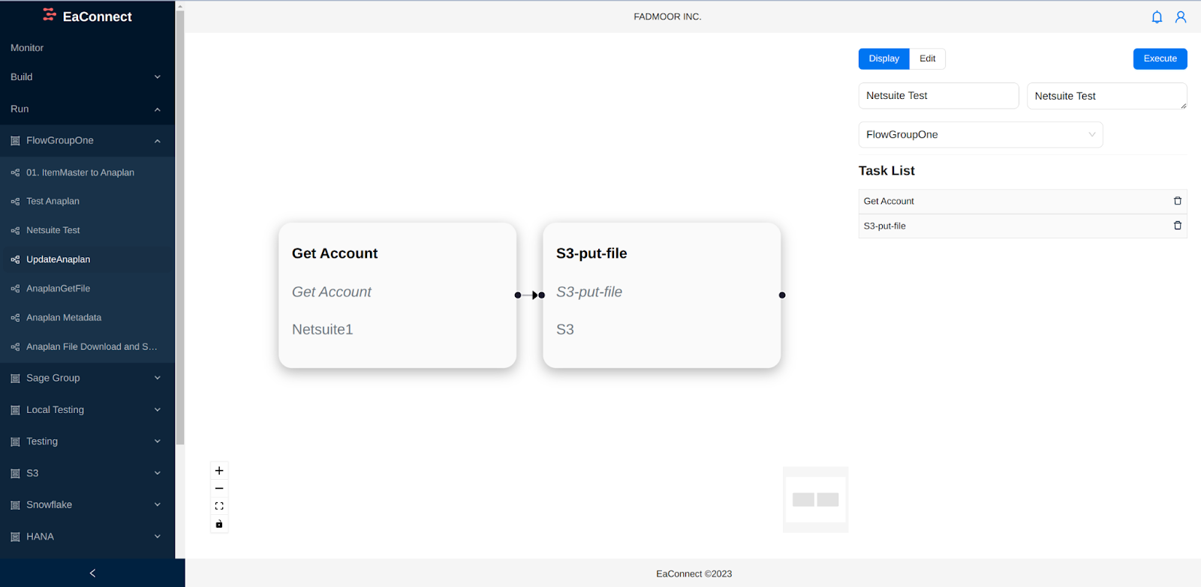This screenshot has width=1201, height=587.
Task: Click the description textarea Netsuite Test
Action: pos(1106,96)
